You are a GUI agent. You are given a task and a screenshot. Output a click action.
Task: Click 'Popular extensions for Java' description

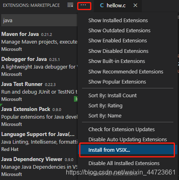(39, 117)
